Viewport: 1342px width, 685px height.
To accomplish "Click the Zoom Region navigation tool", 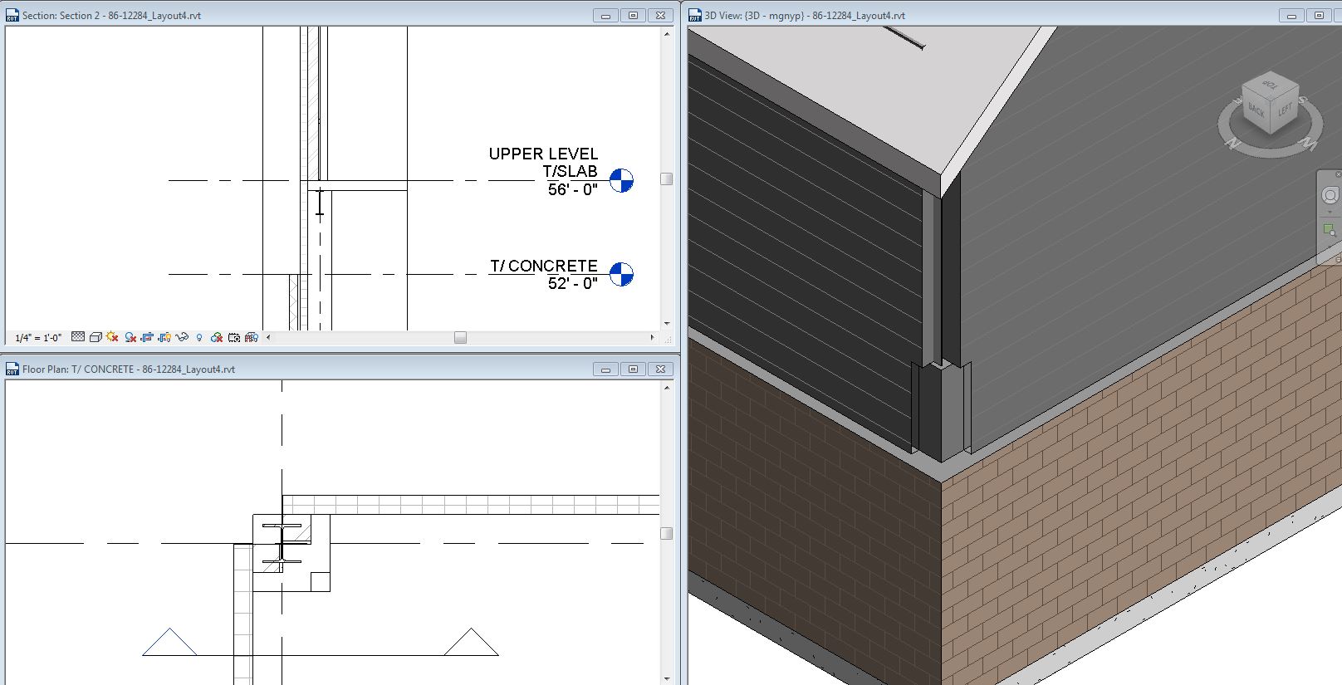I will tap(1330, 230).
